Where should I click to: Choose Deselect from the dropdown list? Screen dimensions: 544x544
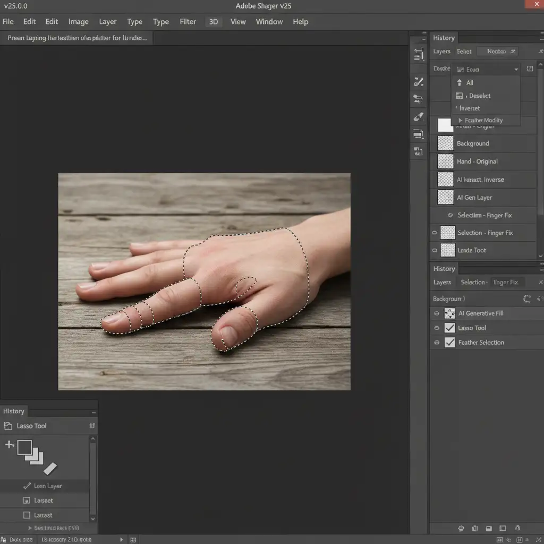click(479, 96)
